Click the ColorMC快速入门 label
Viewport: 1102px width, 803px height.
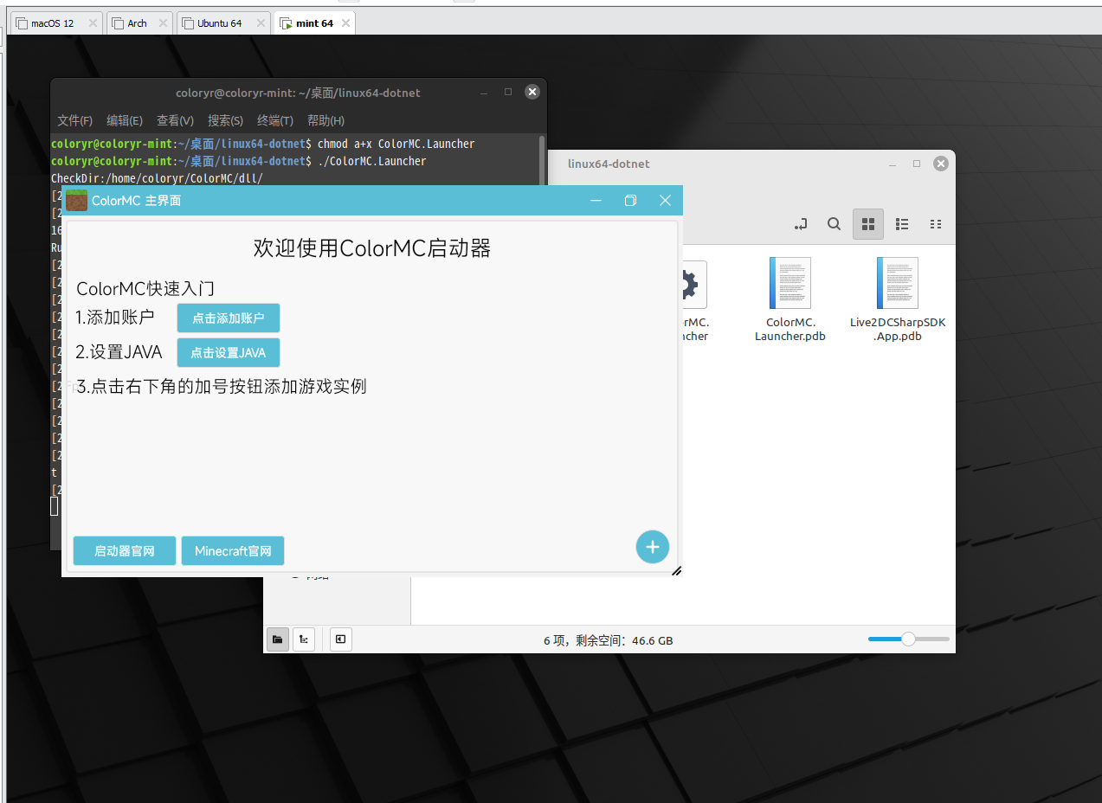145,288
